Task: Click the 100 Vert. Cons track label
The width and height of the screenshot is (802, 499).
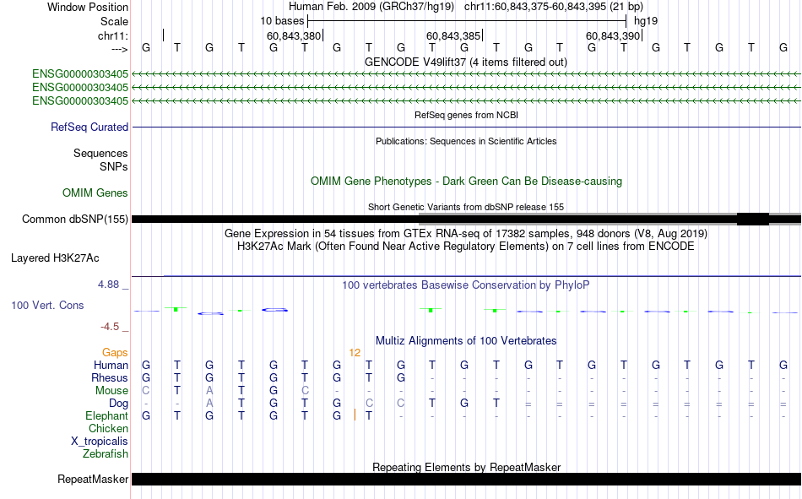Action: coord(47,306)
